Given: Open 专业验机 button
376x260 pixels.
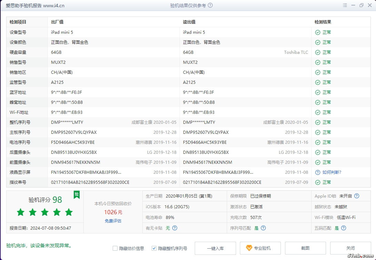Looking at the screenshot, I should (258, 248).
